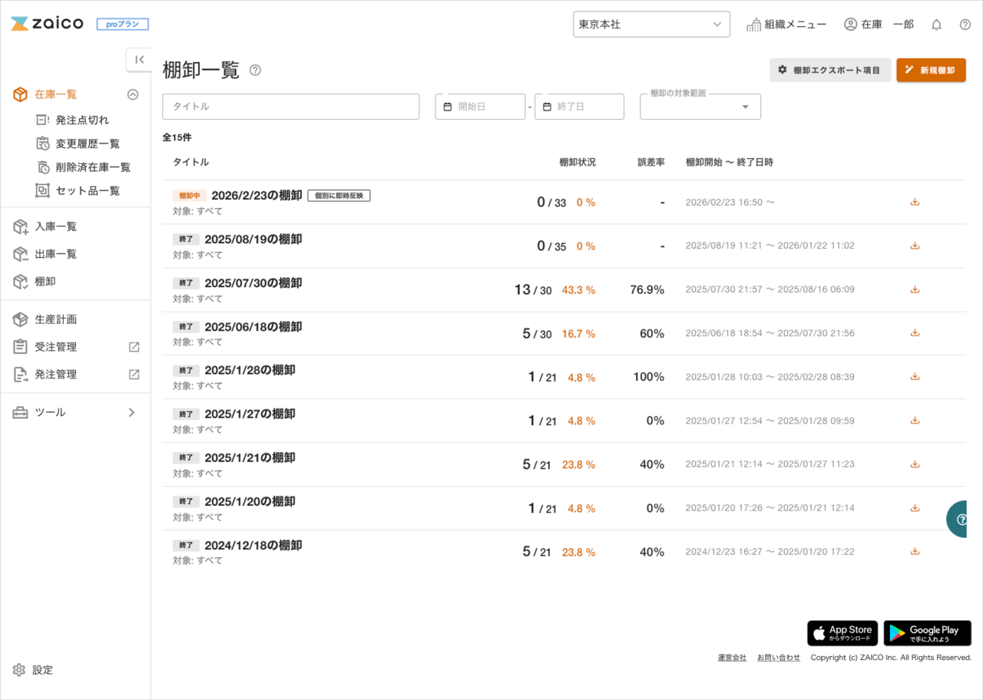Viewport: 983px width, 700px height.
Task: Collapse the 在庫一覧 submenu chevron
Action: click(x=133, y=94)
